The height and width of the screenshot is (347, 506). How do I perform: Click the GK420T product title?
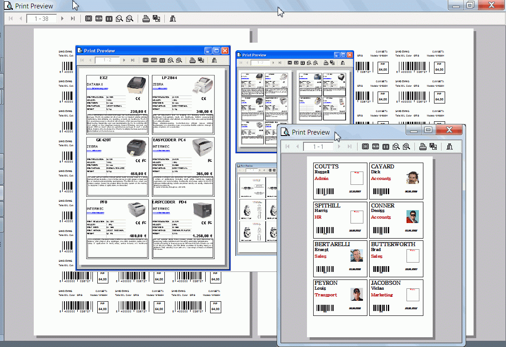pos(104,140)
